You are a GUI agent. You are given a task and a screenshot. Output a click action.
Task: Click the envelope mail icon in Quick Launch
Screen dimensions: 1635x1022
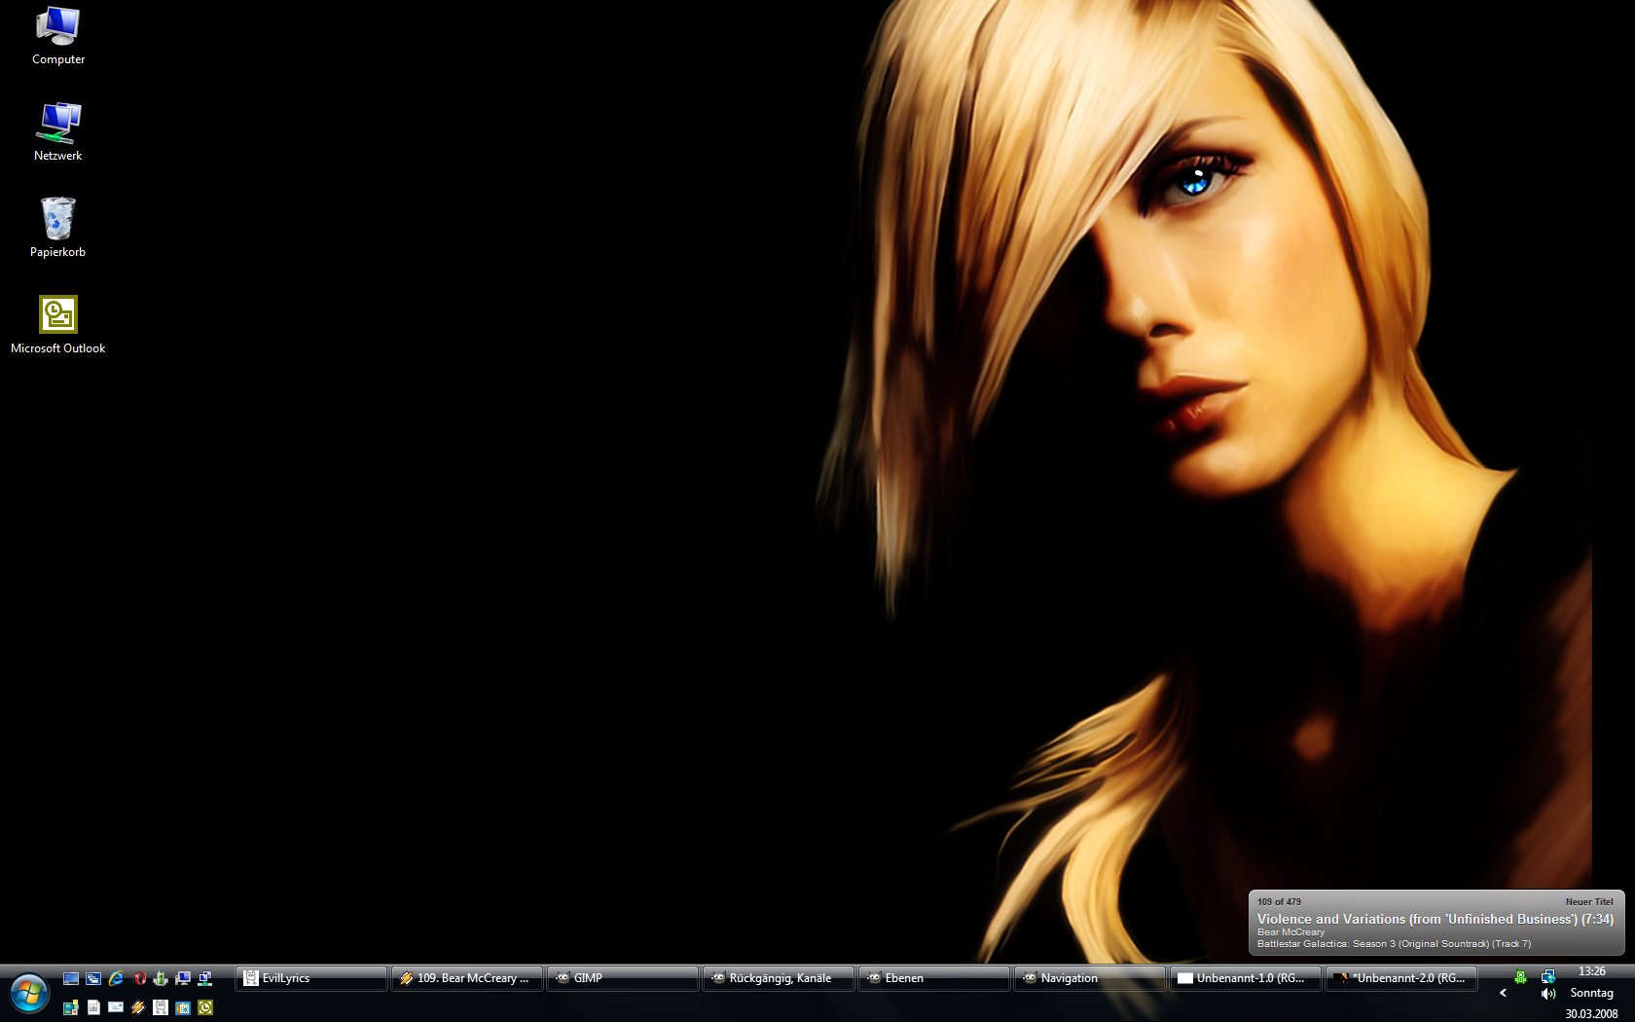pyautogui.click(x=116, y=1007)
